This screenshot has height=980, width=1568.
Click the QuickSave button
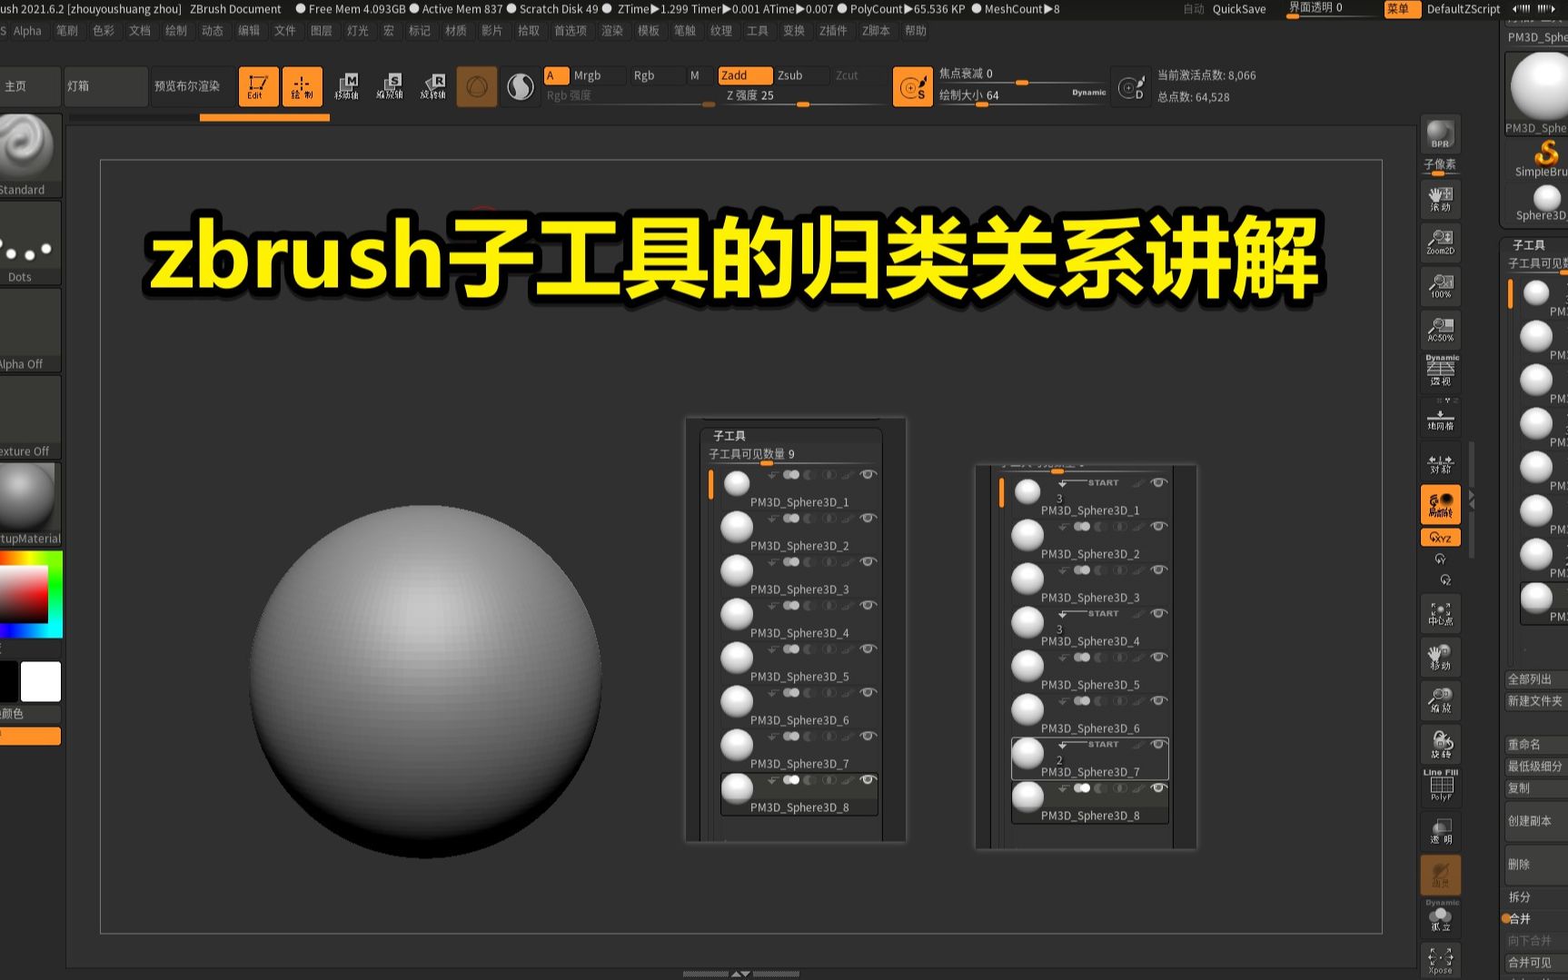point(1239,9)
